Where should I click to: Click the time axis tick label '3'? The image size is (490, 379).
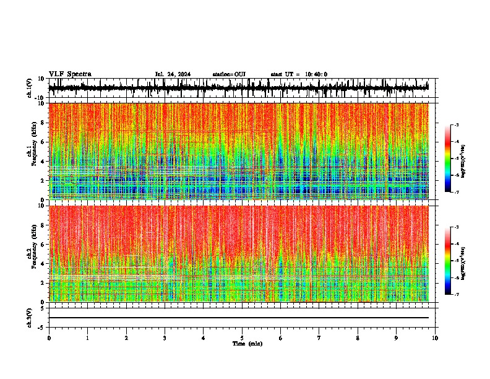[x=165, y=338]
